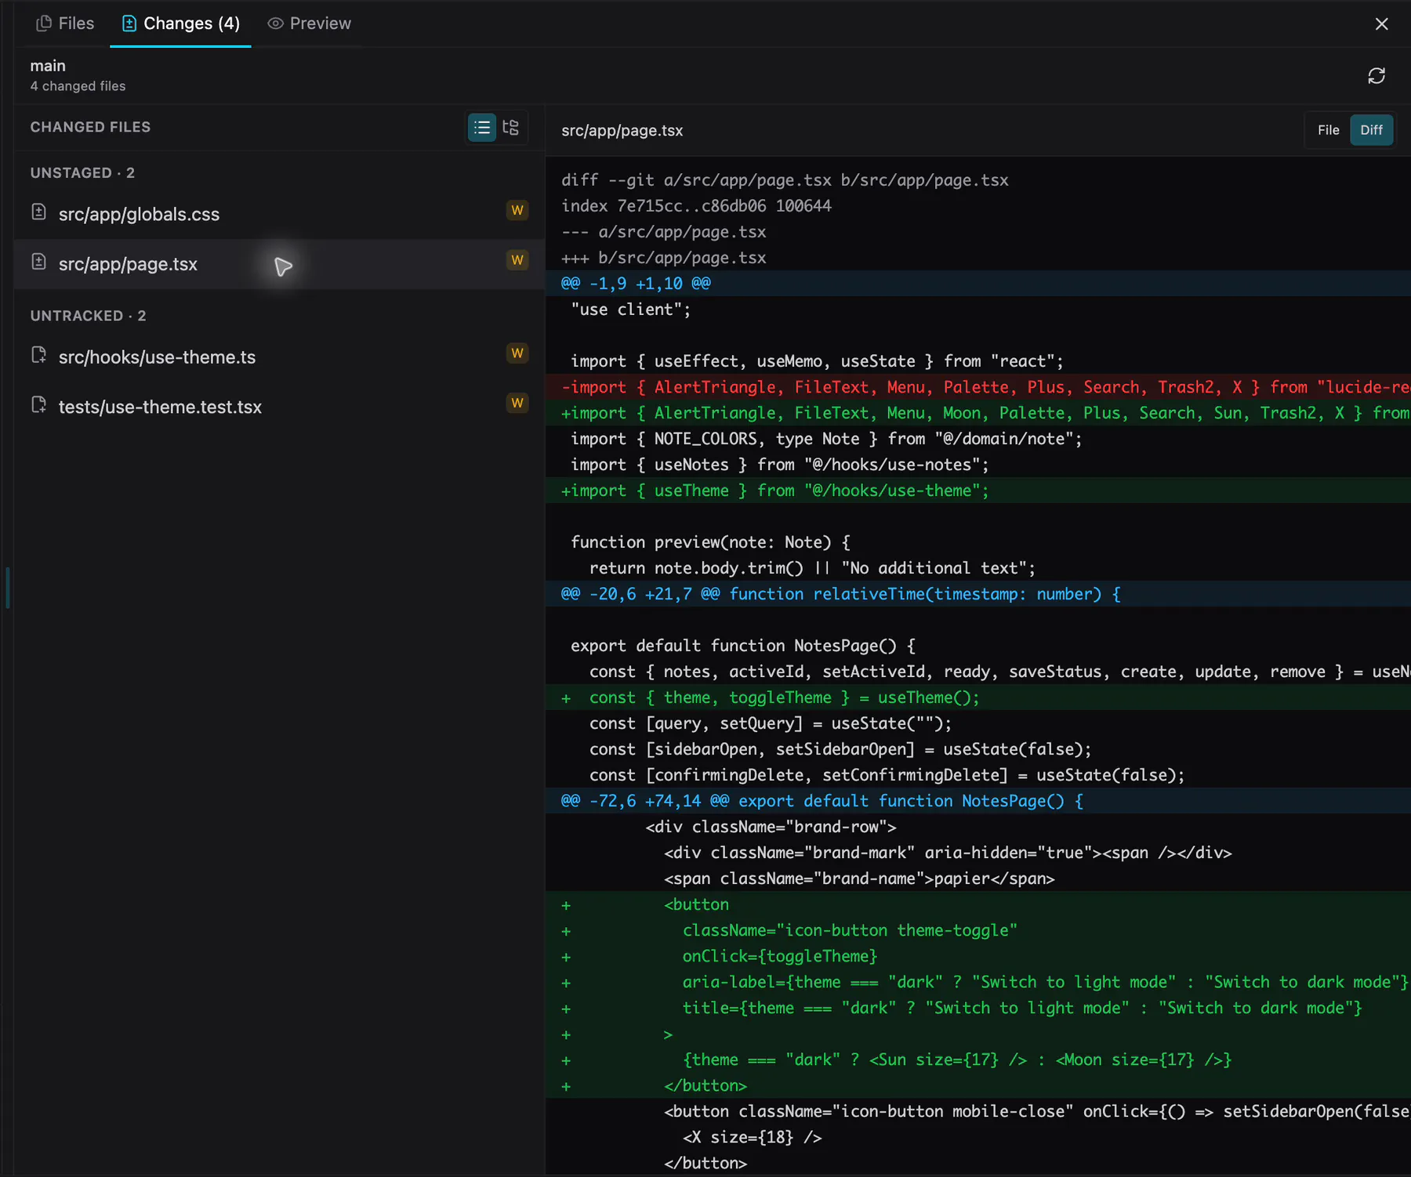This screenshot has height=1177, width=1411.
Task: Click the added Sun/Moon size={17} line
Action: (x=978, y=1059)
